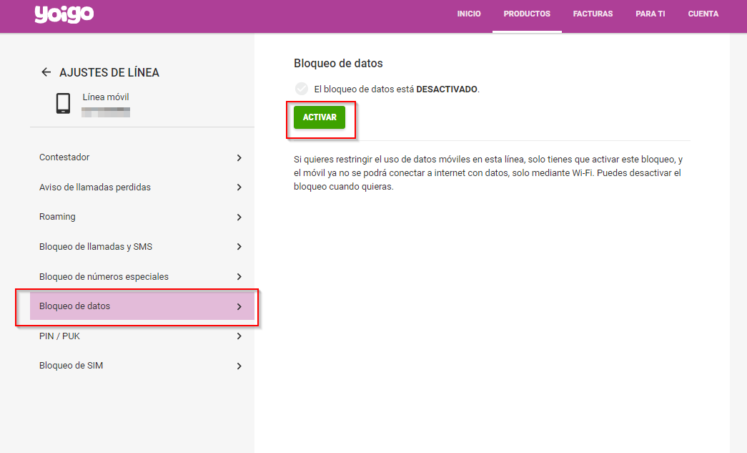
Task: Click the data block status checkmark icon
Action: [x=301, y=89]
